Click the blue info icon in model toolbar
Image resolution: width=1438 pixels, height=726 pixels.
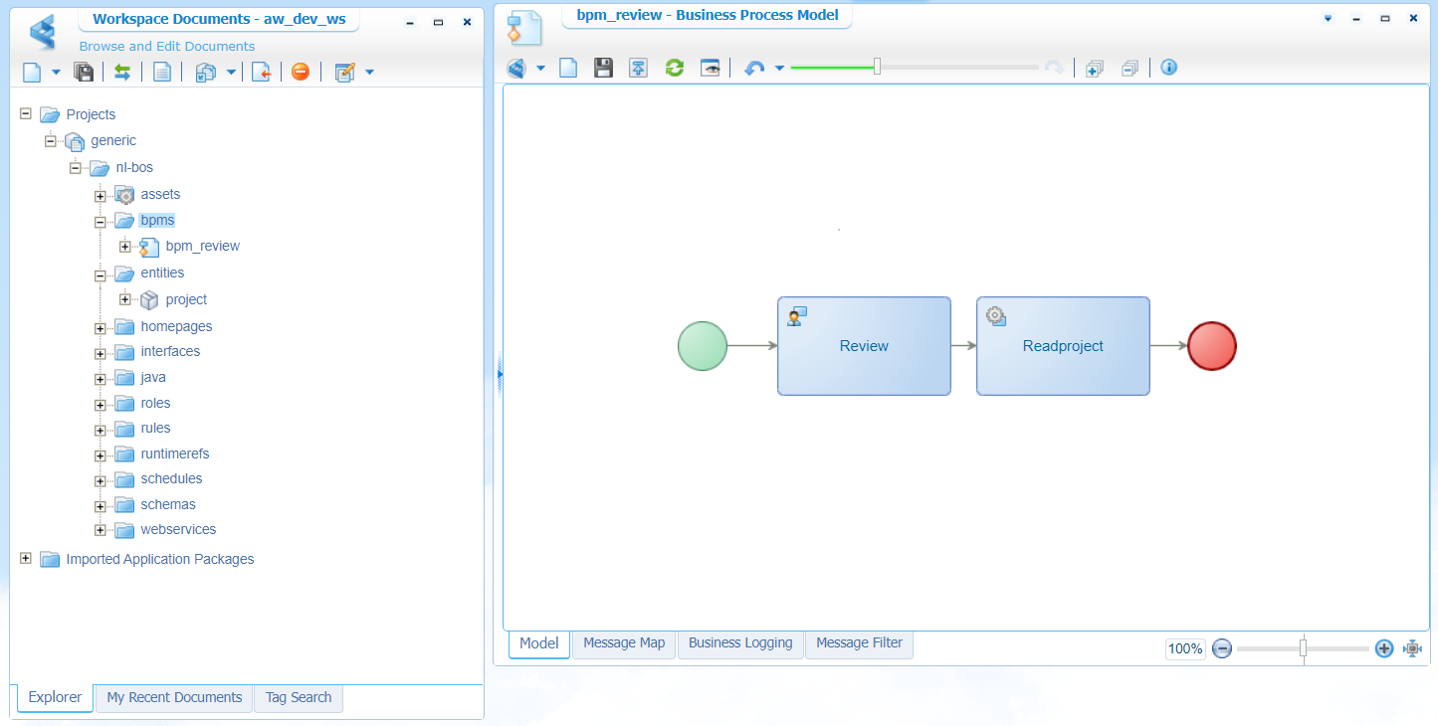(x=1169, y=68)
